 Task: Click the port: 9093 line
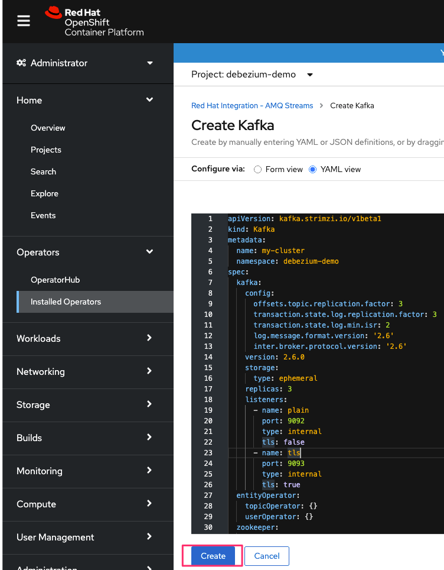283,463
